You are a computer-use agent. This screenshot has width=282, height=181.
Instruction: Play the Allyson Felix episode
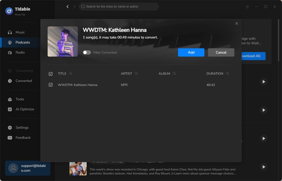[263, 167]
